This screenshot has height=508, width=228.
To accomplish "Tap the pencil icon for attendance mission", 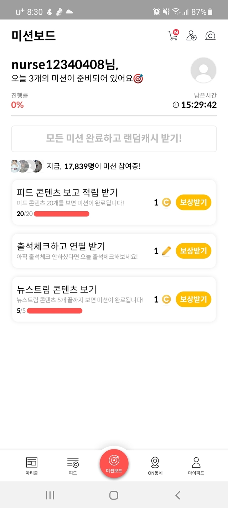I will [166, 251].
